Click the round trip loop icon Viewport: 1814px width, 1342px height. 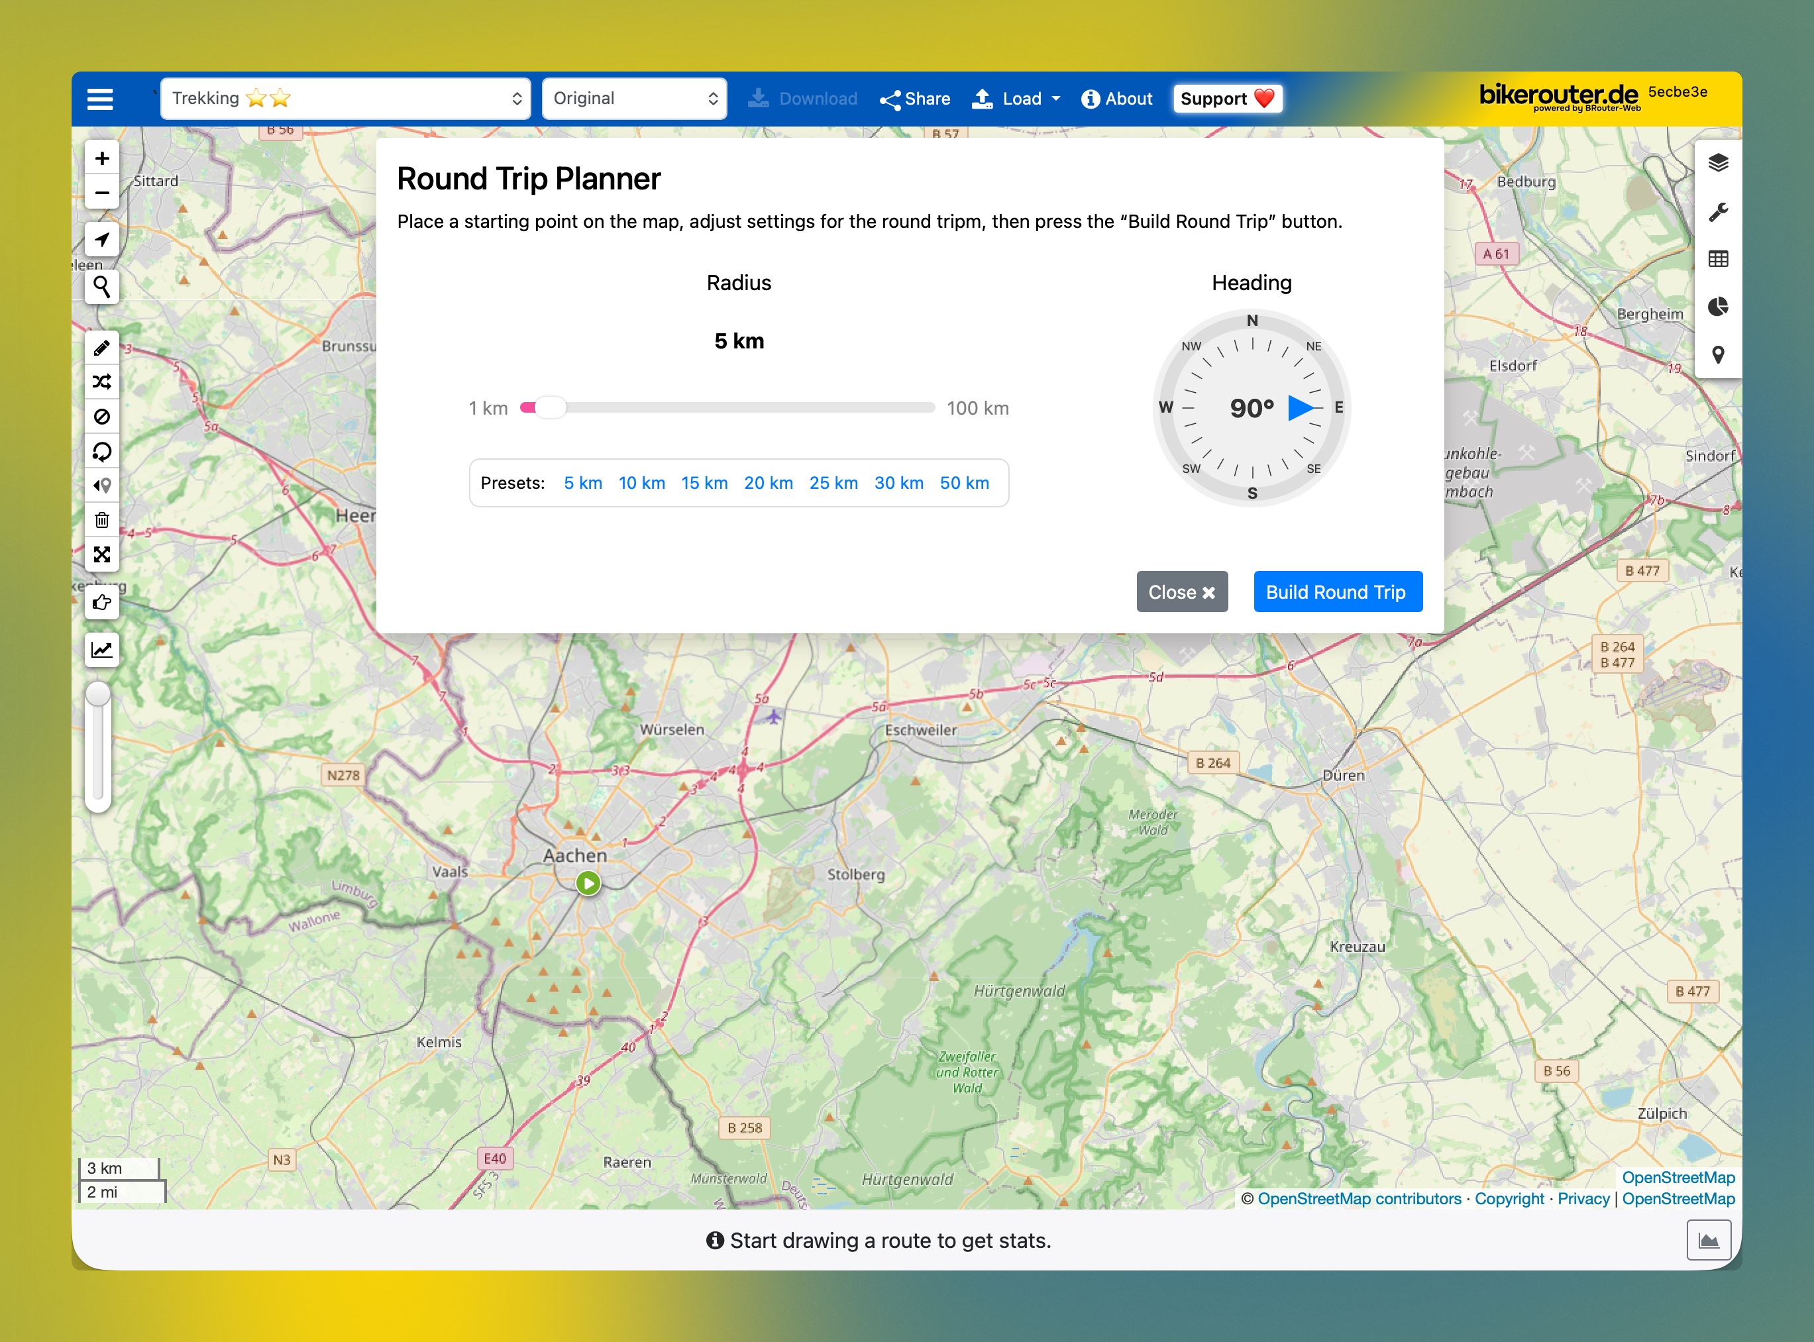tap(101, 452)
